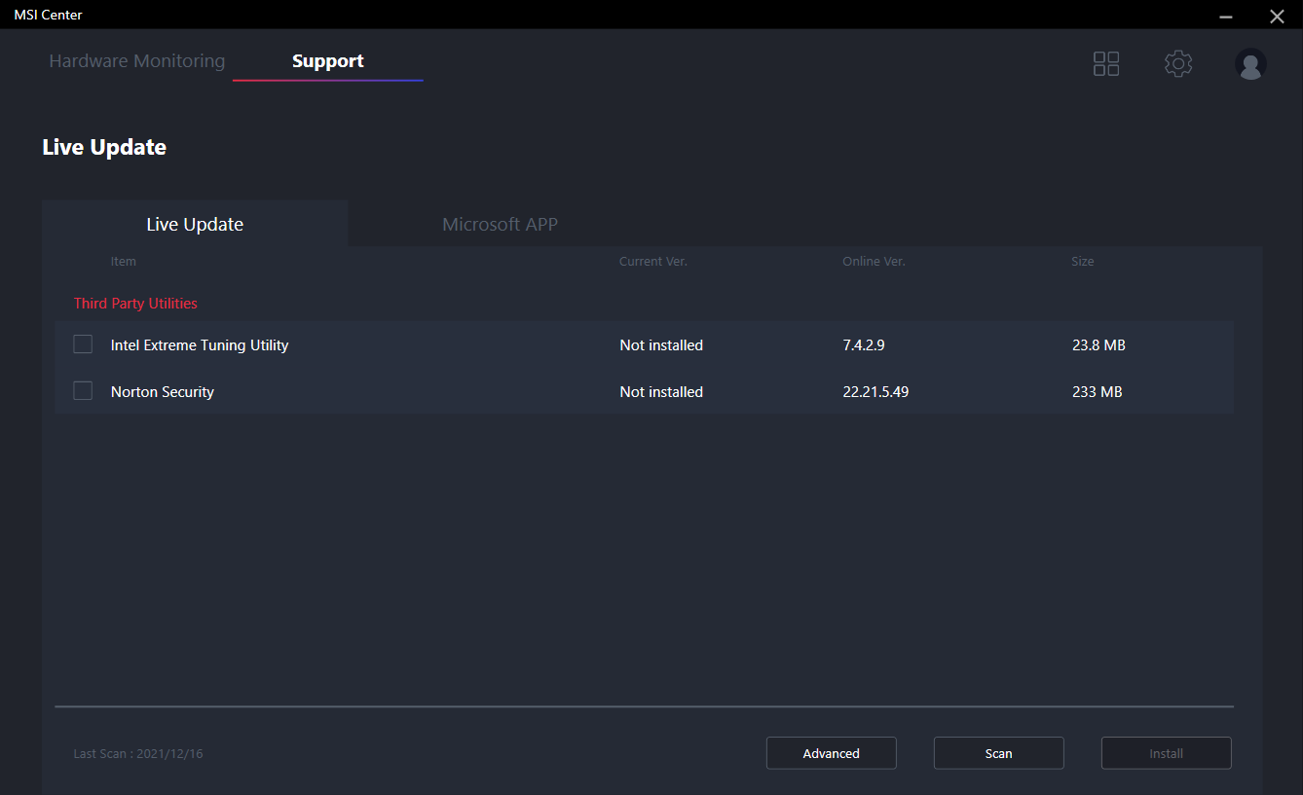
Task: Click the Install button
Action: point(1167,753)
